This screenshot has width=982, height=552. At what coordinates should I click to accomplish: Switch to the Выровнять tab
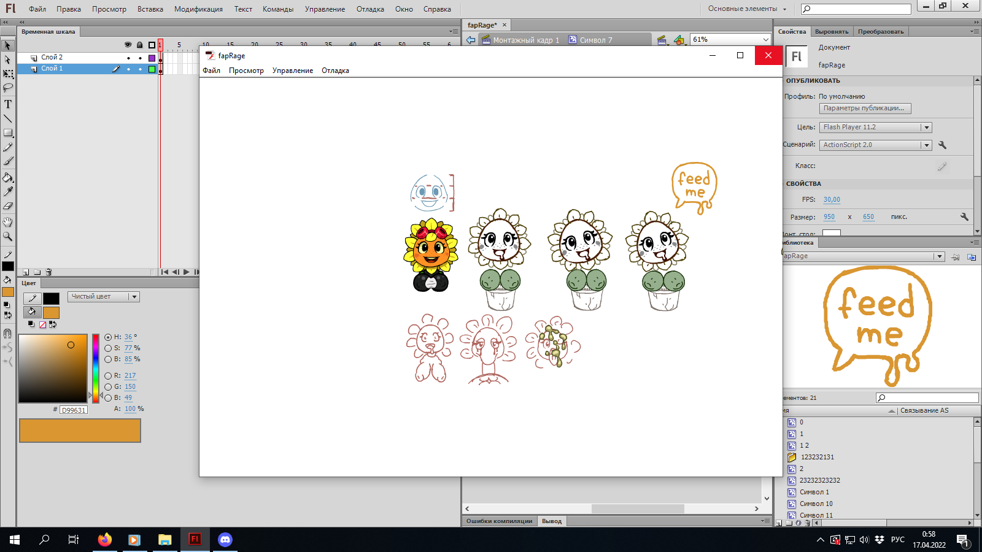point(832,31)
